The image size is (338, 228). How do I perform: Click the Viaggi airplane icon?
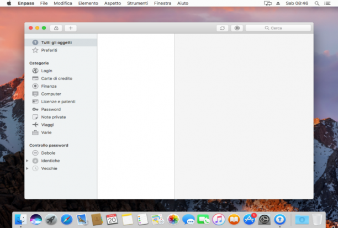click(35, 125)
